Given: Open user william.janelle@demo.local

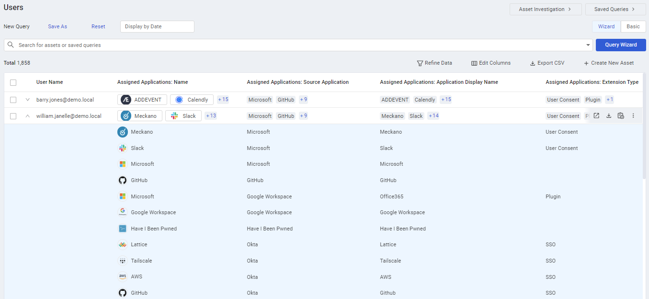Looking at the screenshot, I should click(69, 116).
